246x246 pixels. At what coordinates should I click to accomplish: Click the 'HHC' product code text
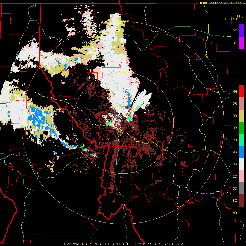240,16
